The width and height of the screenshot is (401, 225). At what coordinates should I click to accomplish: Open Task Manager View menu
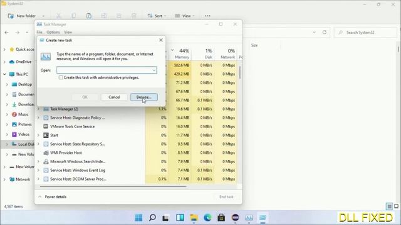point(68,32)
